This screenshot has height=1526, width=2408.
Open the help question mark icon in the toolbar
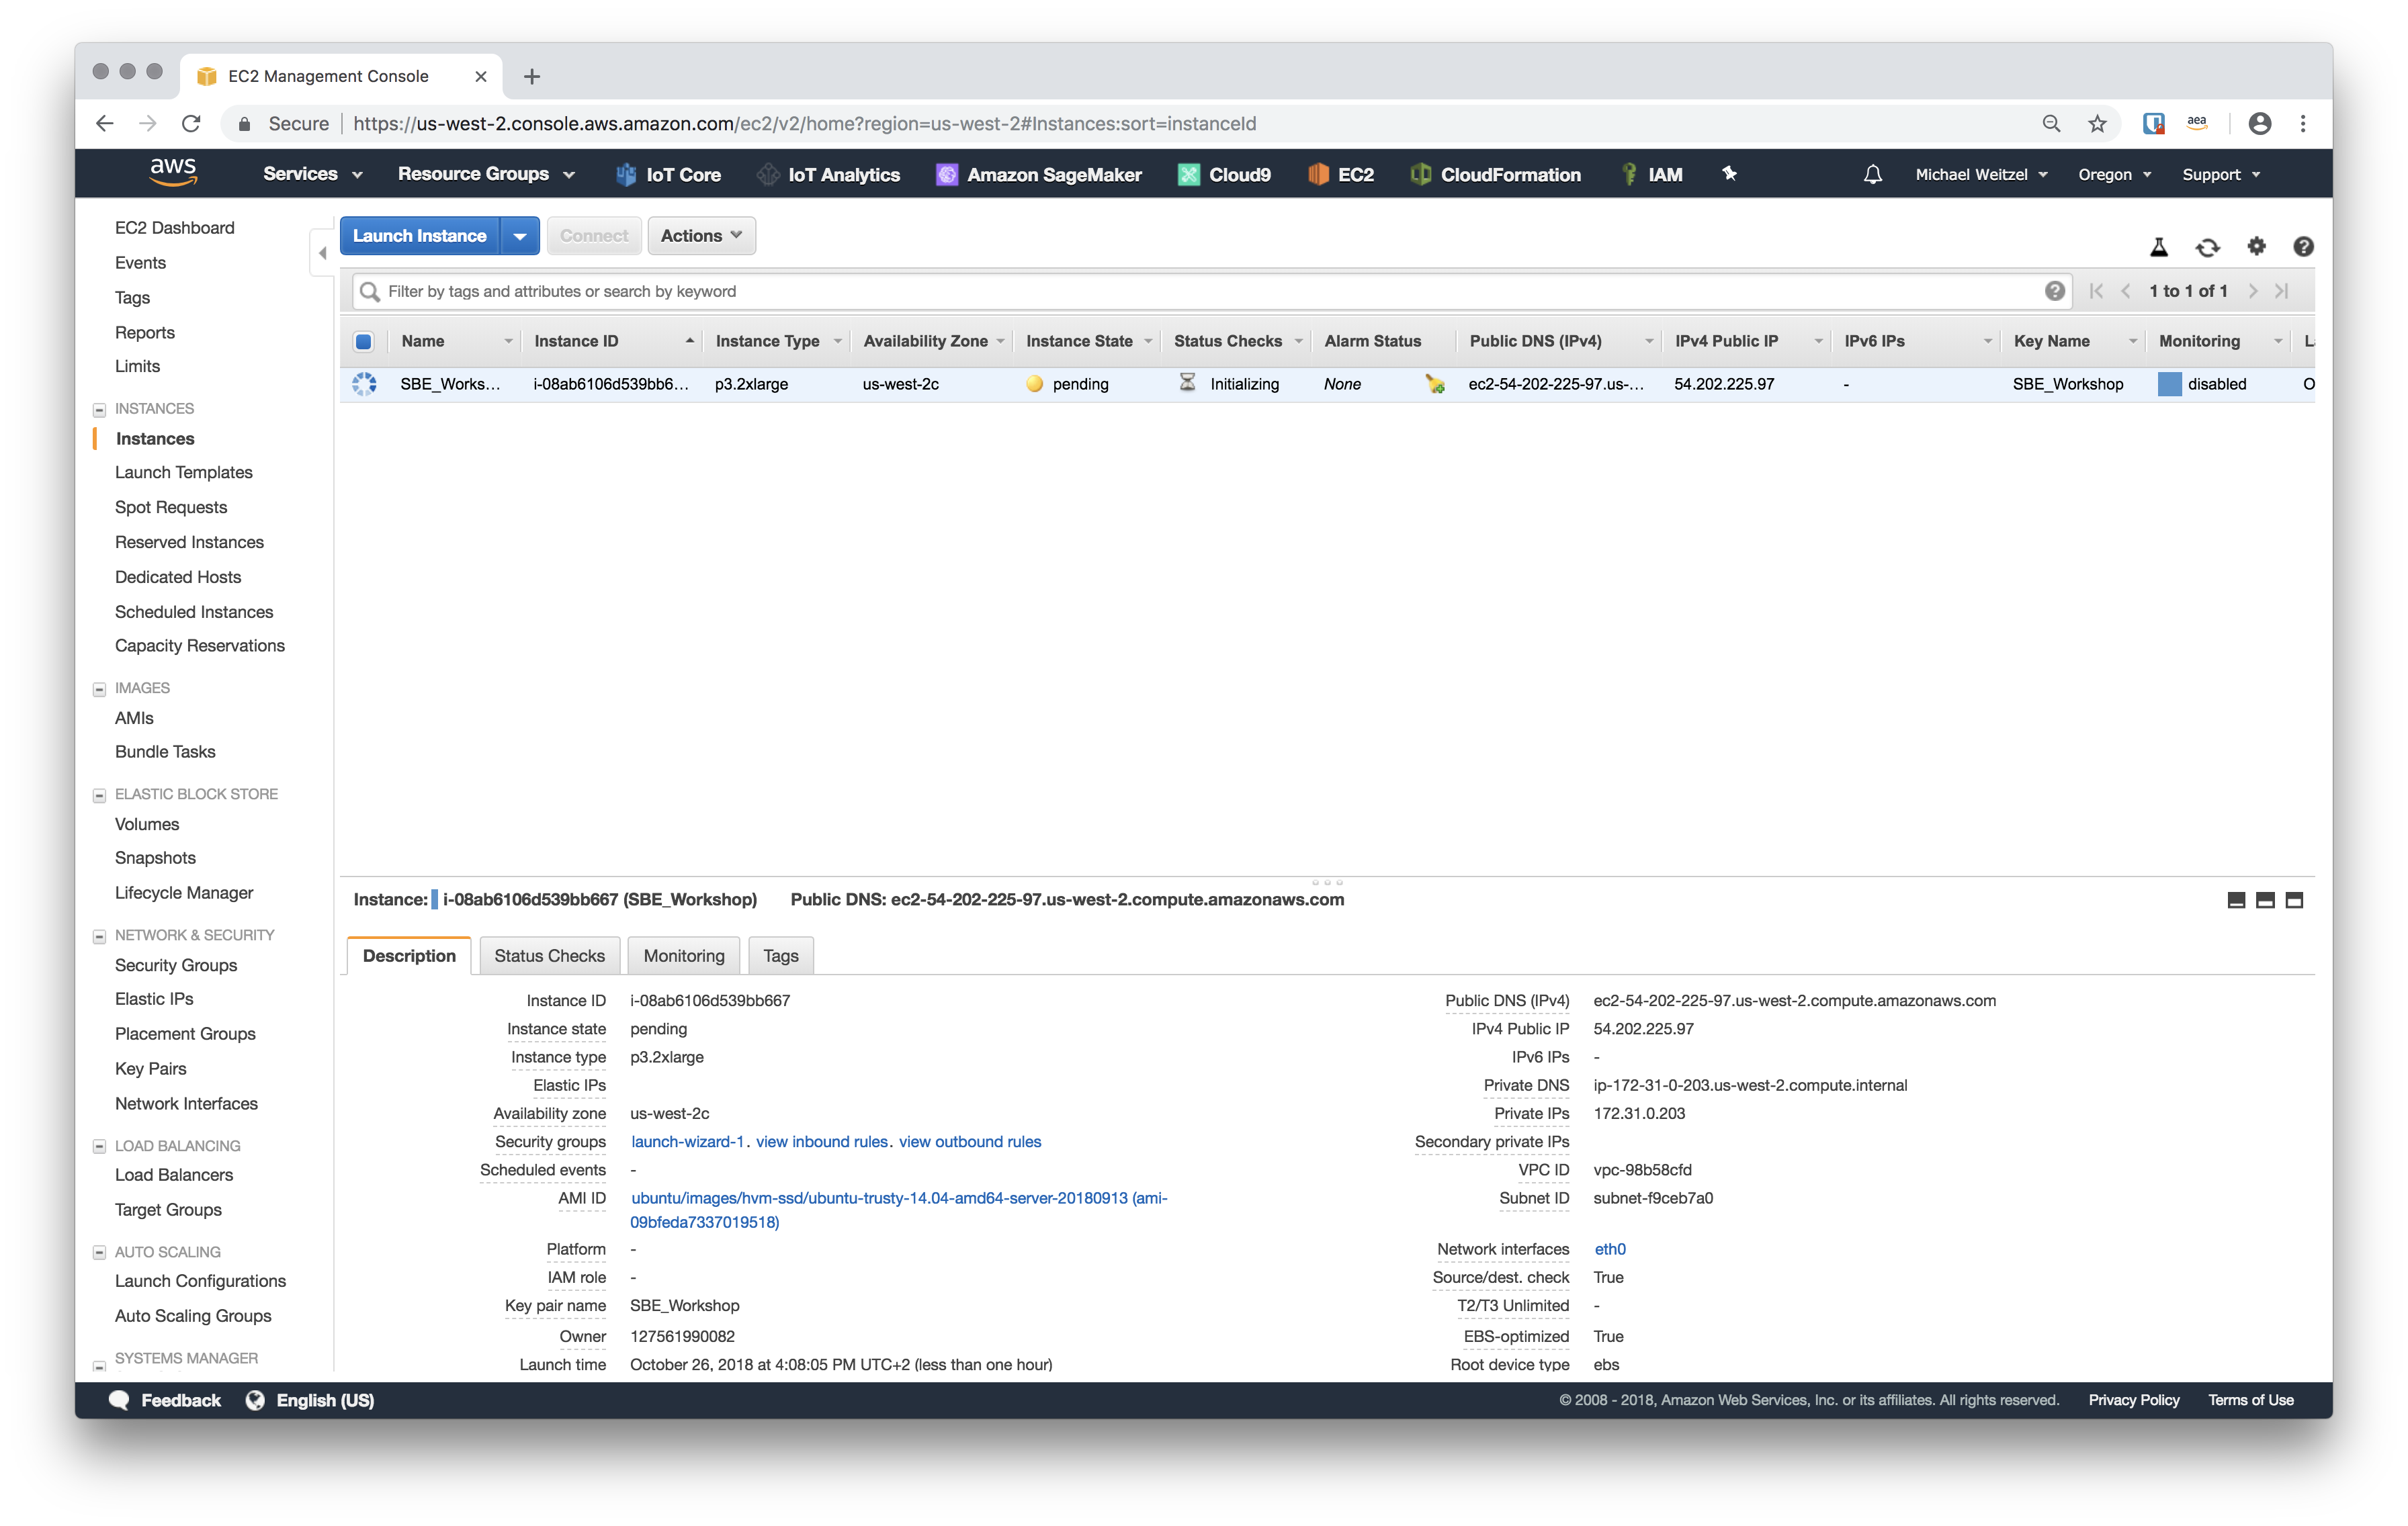2304,246
